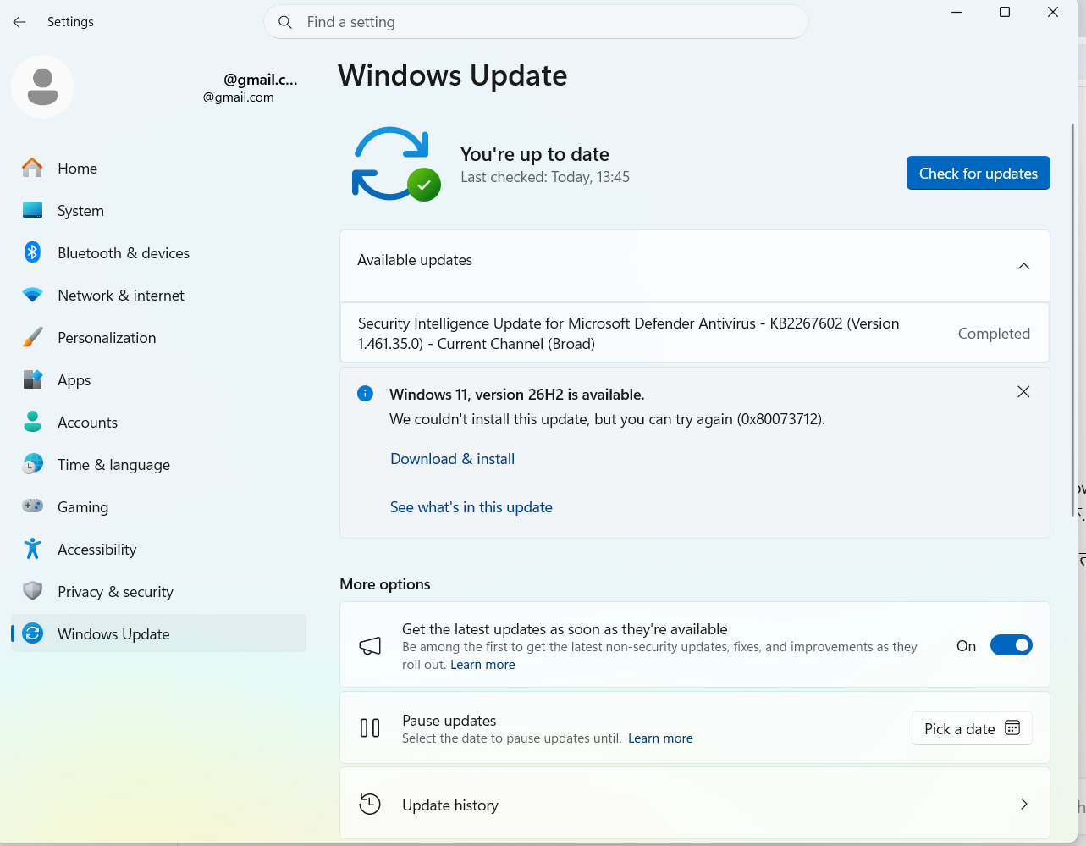Click the Accounts person icon
1086x846 pixels.
tap(32, 422)
